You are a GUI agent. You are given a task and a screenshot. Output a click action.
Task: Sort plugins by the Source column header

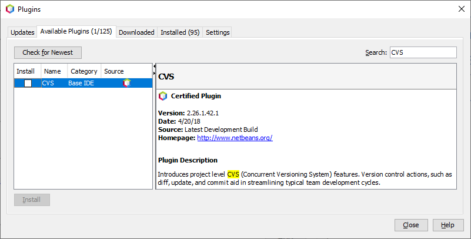(126, 71)
